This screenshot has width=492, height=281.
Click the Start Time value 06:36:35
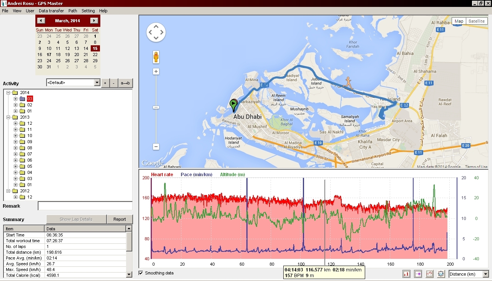click(x=55, y=235)
